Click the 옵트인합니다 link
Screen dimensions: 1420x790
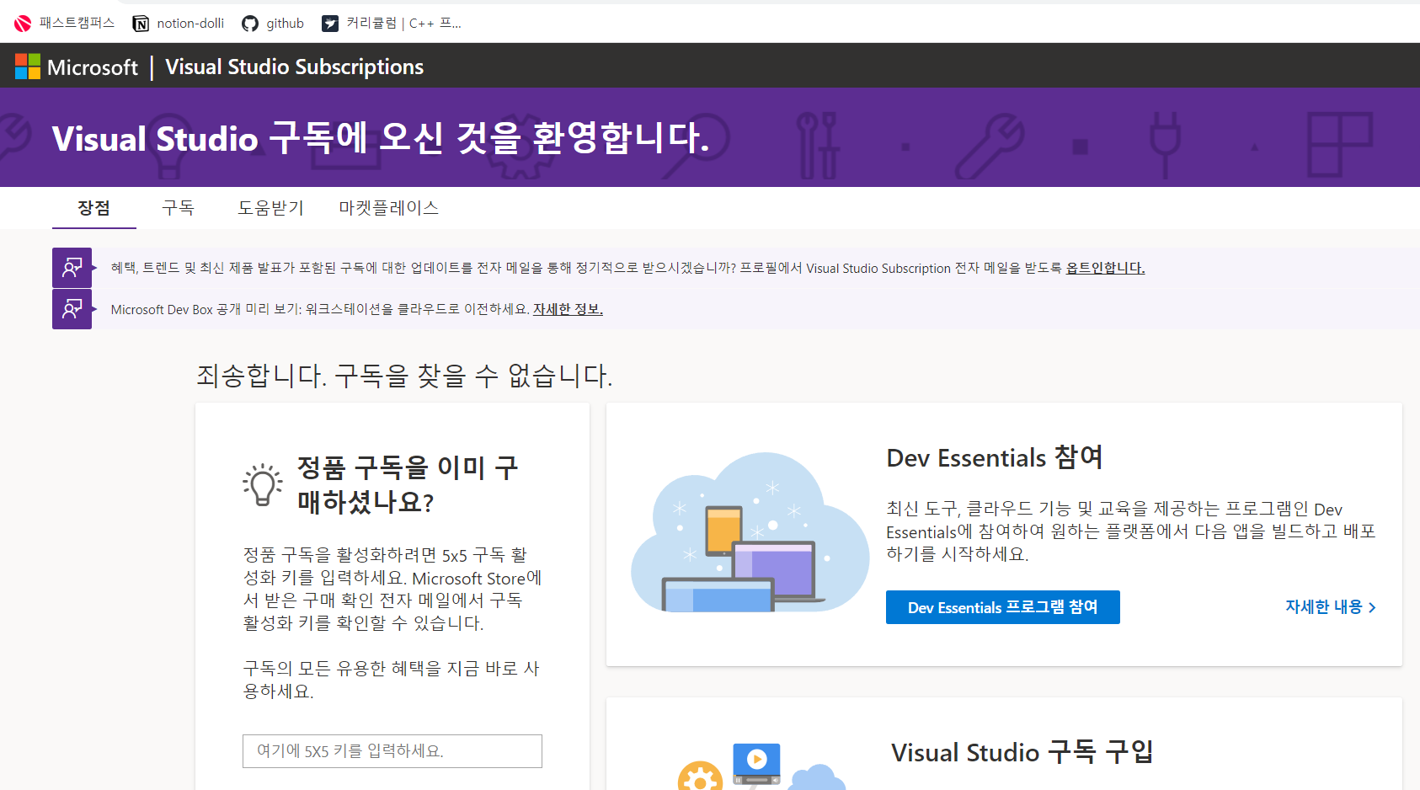pos(1105,268)
